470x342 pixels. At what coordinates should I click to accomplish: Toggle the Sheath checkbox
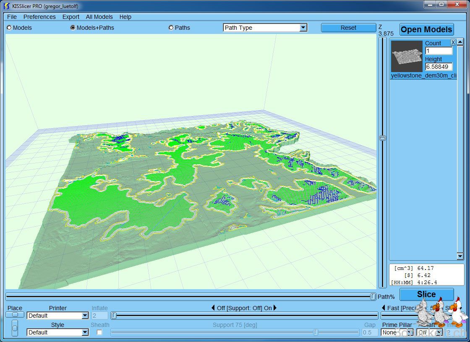click(x=99, y=332)
